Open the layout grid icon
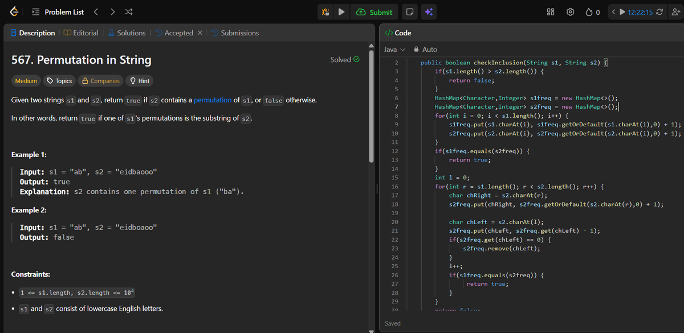This screenshot has width=684, height=333. tap(551, 12)
